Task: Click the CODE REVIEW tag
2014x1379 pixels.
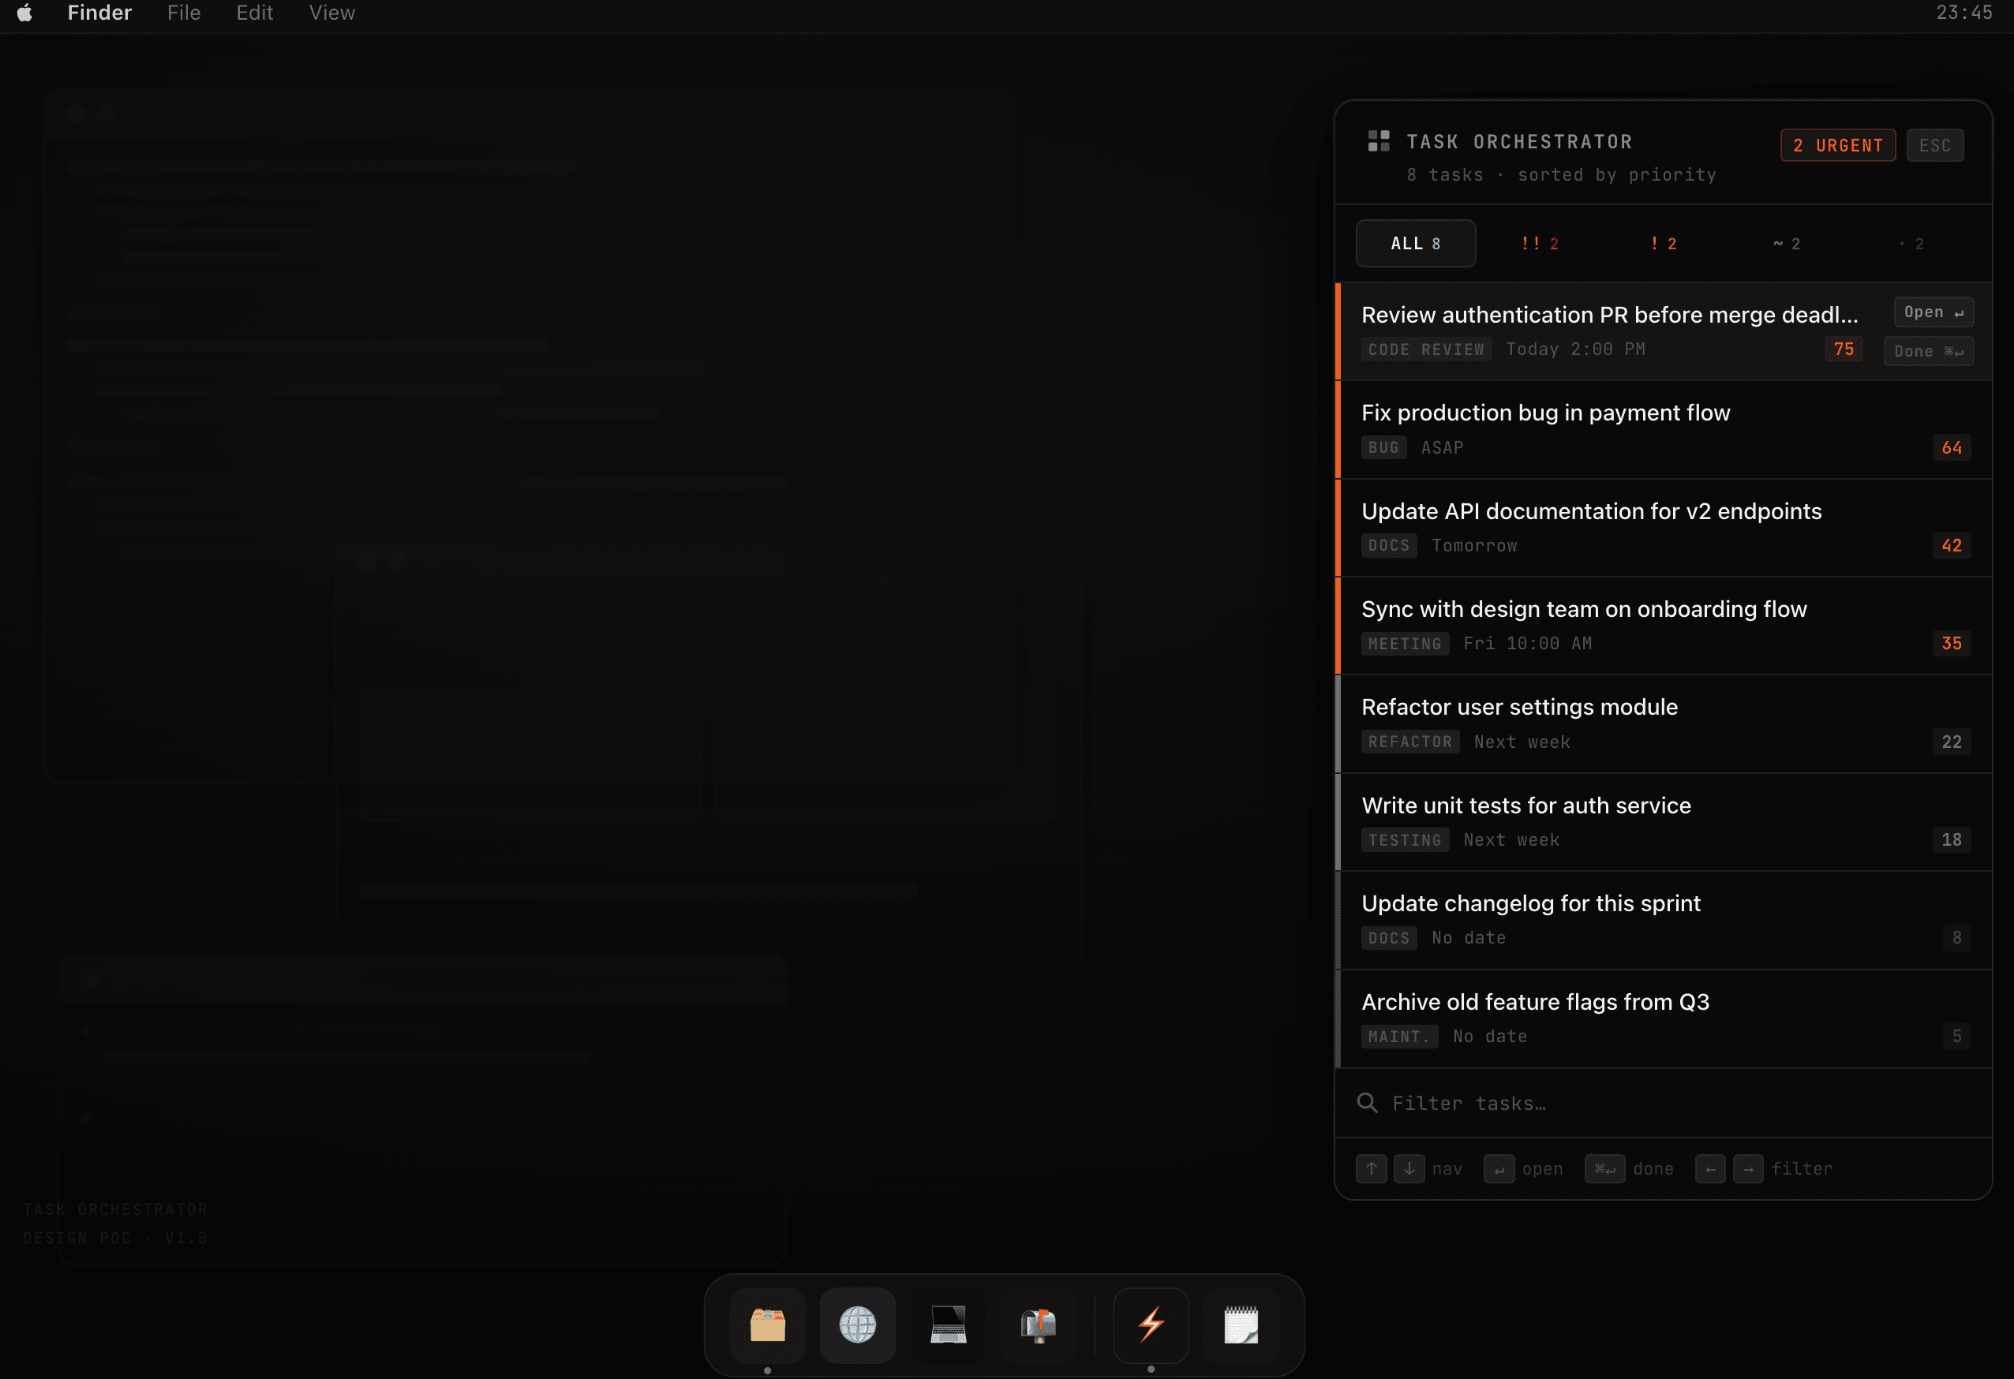Action: (x=1425, y=349)
